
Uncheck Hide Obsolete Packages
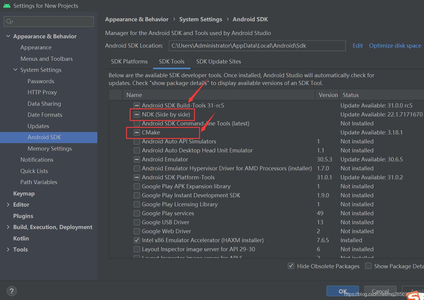click(291, 266)
